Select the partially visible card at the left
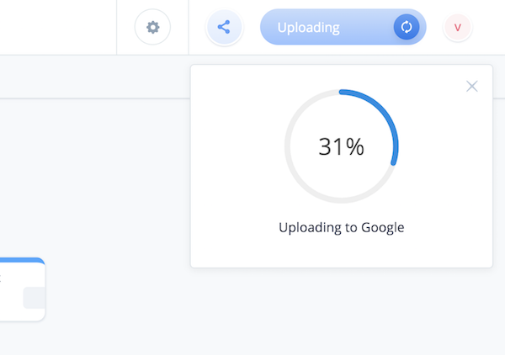 point(22,289)
